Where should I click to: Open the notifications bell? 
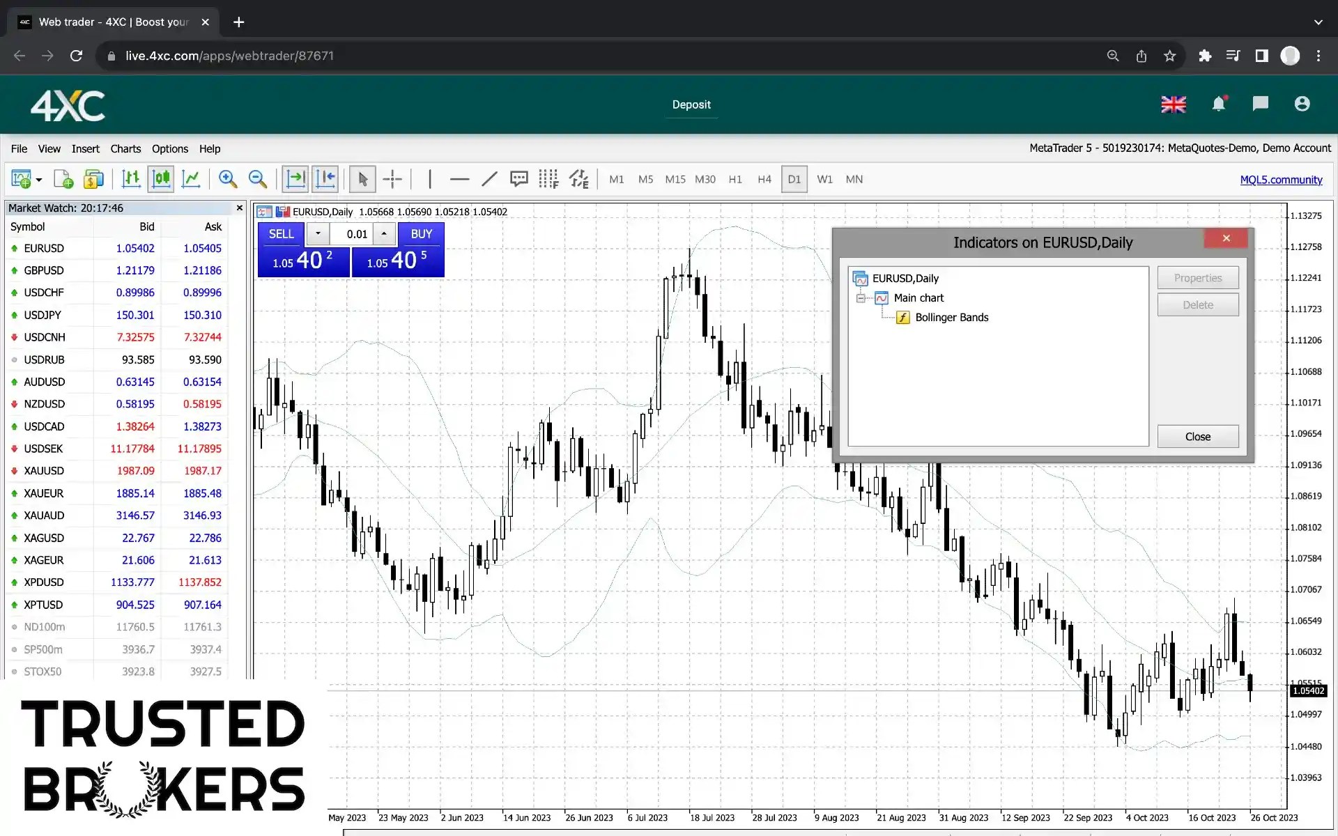point(1218,104)
